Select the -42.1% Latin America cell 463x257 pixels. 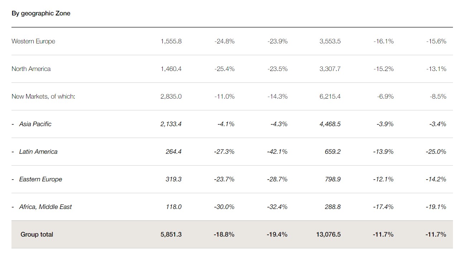point(277,152)
